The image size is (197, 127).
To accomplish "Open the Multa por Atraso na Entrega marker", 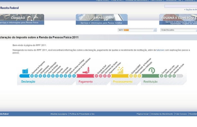I will coord(70,76).
